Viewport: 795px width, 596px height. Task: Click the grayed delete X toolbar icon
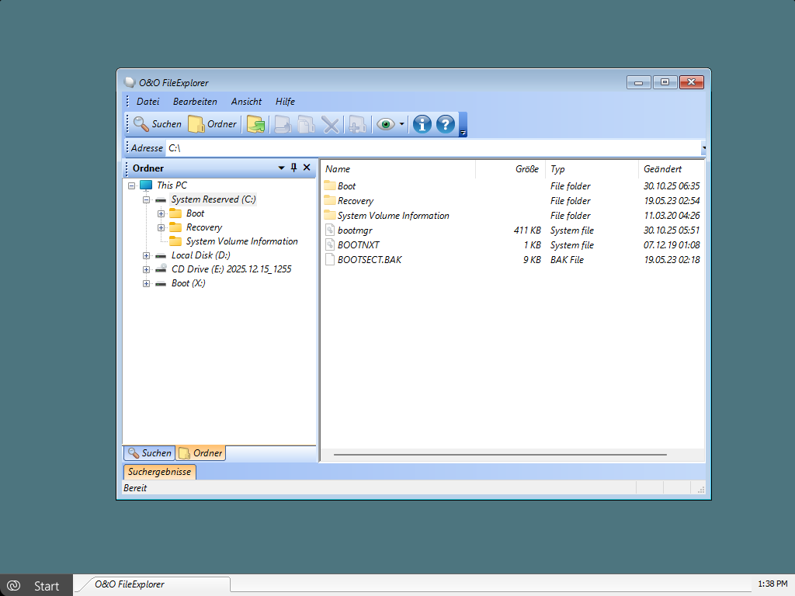[x=331, y=124]
